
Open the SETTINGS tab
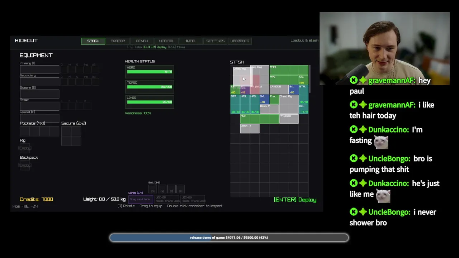coord(215,41)
